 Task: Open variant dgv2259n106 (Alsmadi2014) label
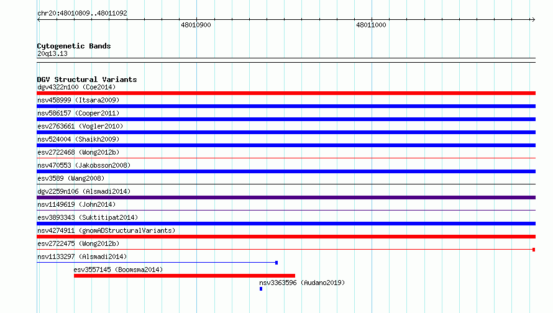(x=84, y=191)
